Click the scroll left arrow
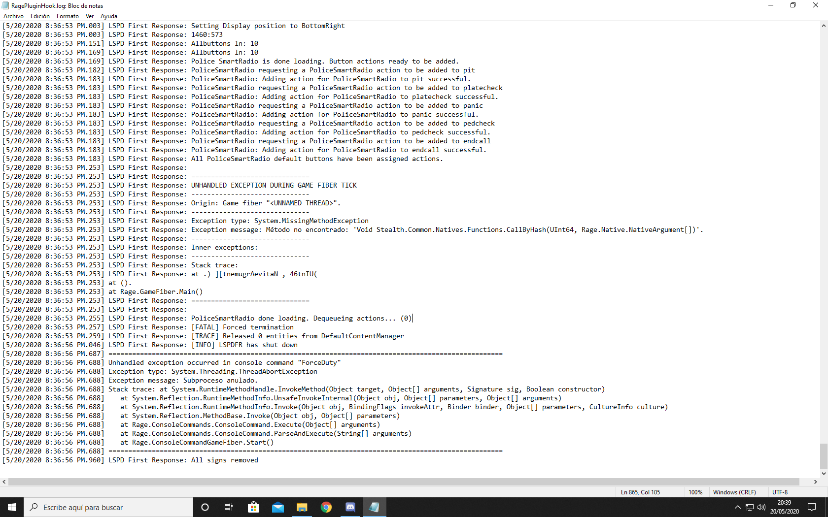This screenshot has height=517, width=828. [x=4, y=482]
